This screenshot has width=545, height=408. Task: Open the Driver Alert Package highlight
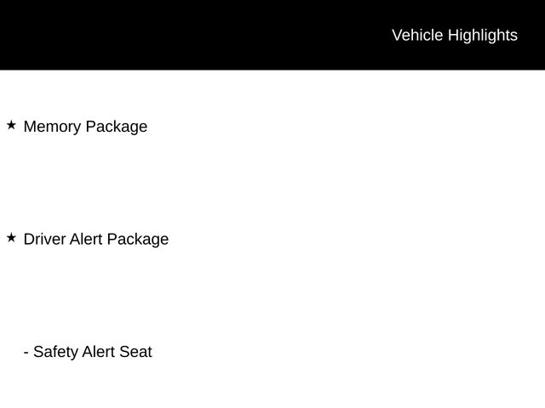pos(96,240)
